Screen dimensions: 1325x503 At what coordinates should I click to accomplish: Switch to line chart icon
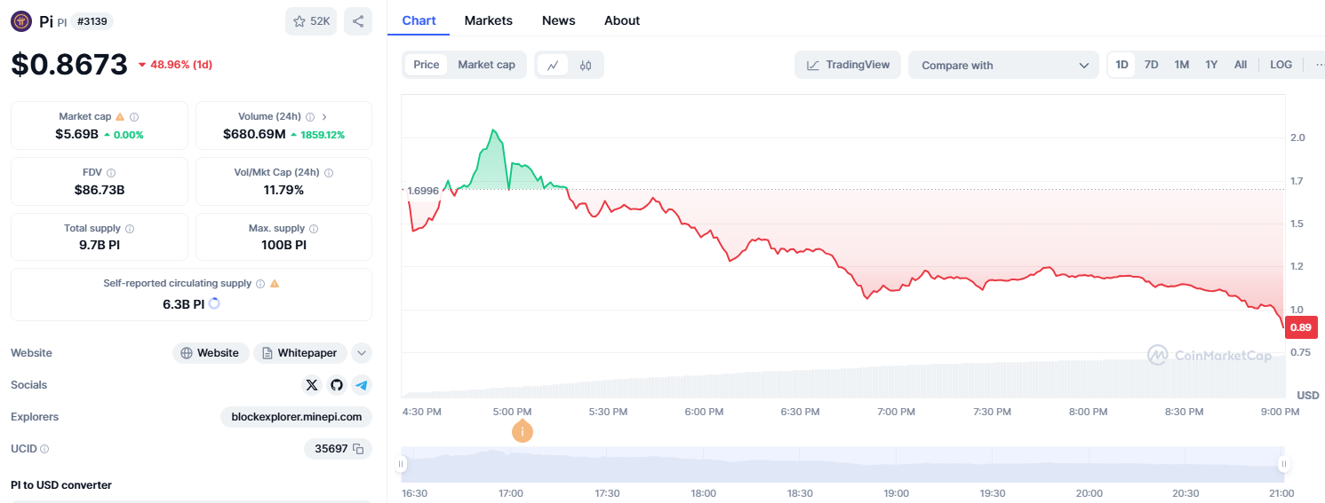[553, 65]
